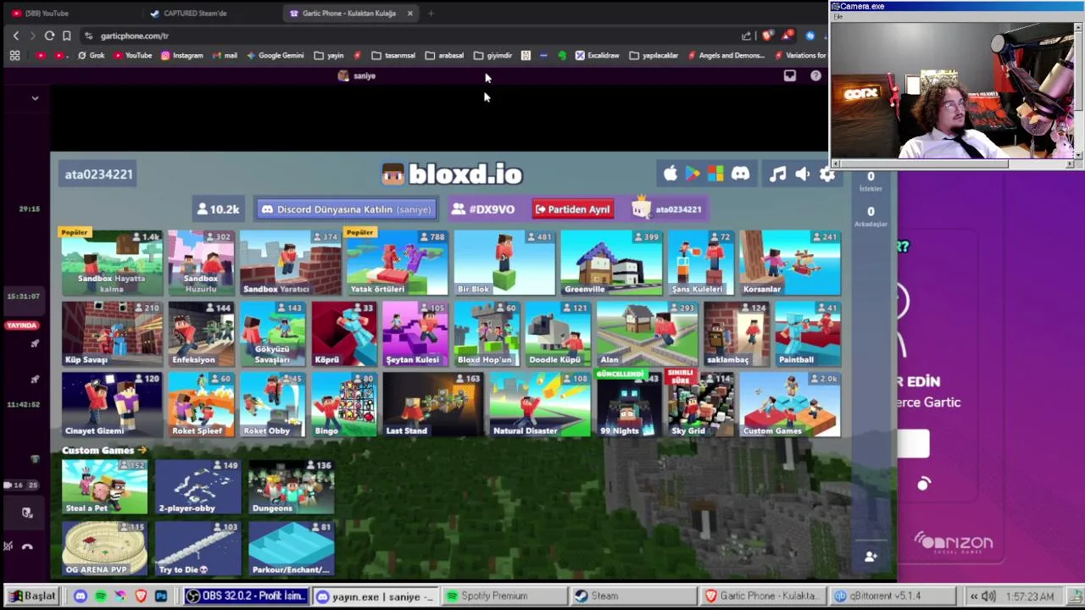Image resolution: width=1085 pixels, height=610 pixels.
Task: Open the Doodle Küpü game
Action: click(557, 333)
